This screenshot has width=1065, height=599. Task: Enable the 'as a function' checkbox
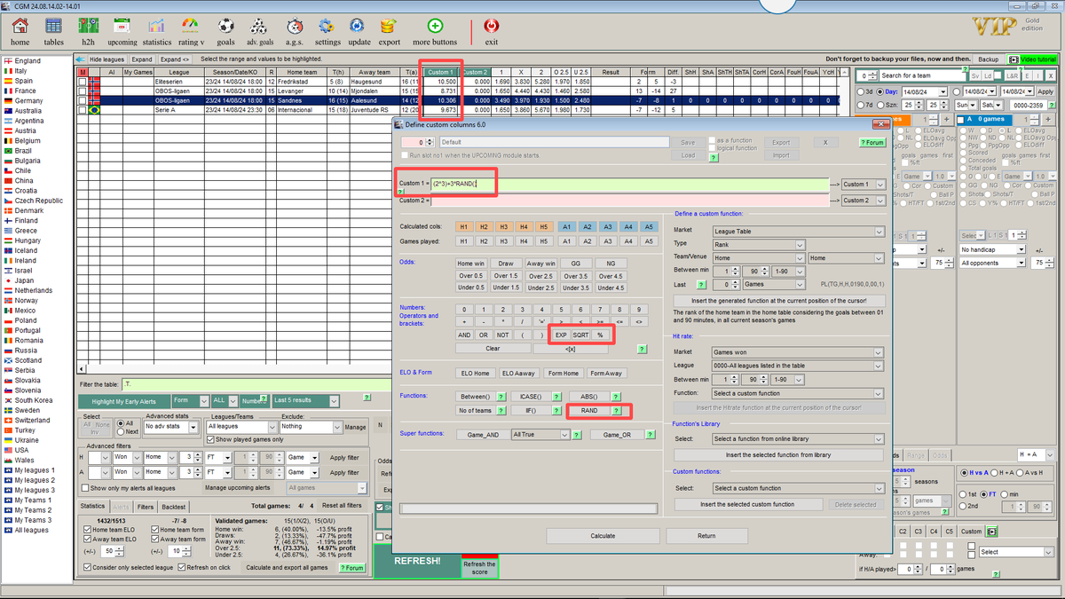712,140
